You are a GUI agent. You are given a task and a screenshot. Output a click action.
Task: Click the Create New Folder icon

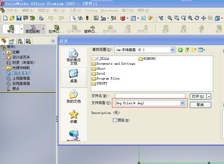pyautogui.click(x=194, y=50)
